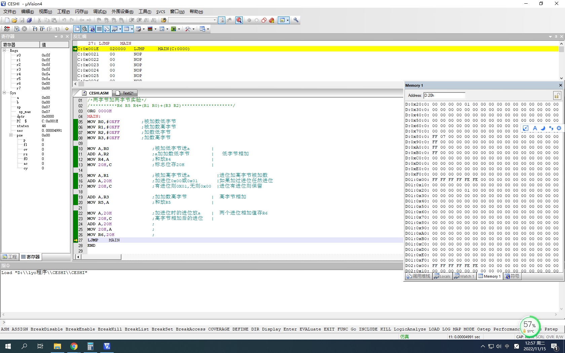Click the Memory 1 Address field
The image size is (565, 353).
point(444,95)
